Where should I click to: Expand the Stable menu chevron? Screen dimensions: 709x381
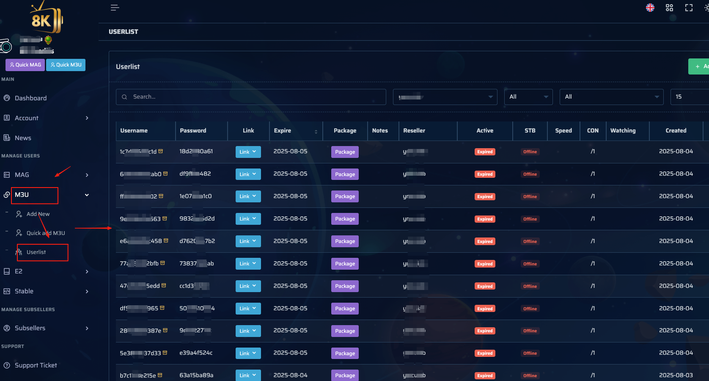pyautogui.click(x=87, y=291)
